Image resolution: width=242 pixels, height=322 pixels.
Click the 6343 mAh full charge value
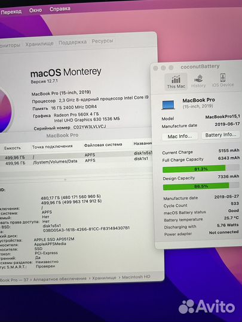pyautogui.click(x=229, y=158)
